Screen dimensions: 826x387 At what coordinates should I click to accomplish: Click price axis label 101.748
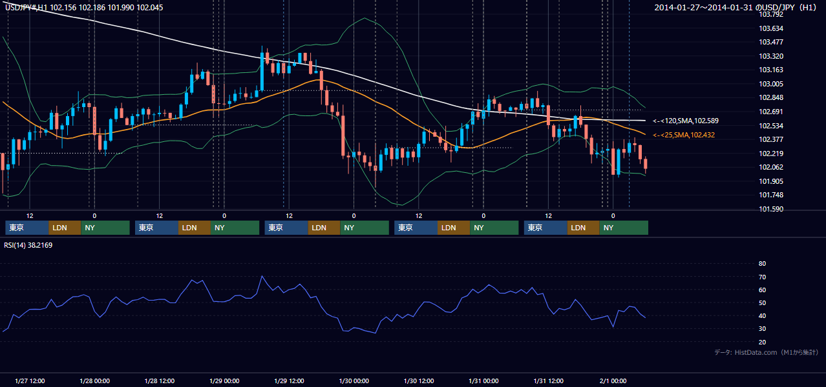771,195
